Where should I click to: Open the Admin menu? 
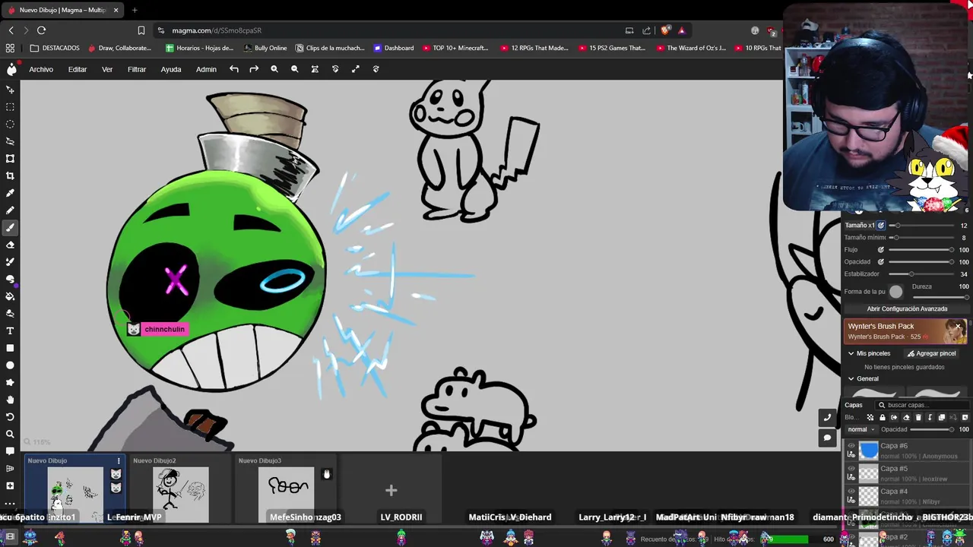(x=206, y=69)
